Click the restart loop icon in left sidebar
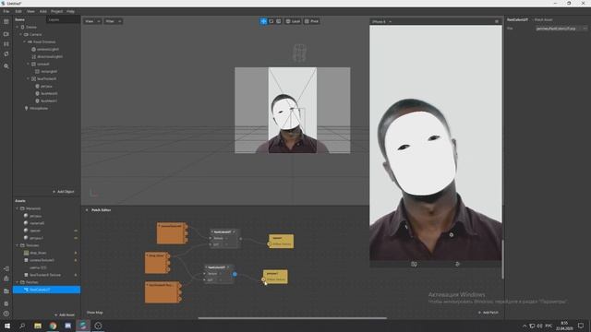Viewport: 591px width, 332px height. (6, 53)
